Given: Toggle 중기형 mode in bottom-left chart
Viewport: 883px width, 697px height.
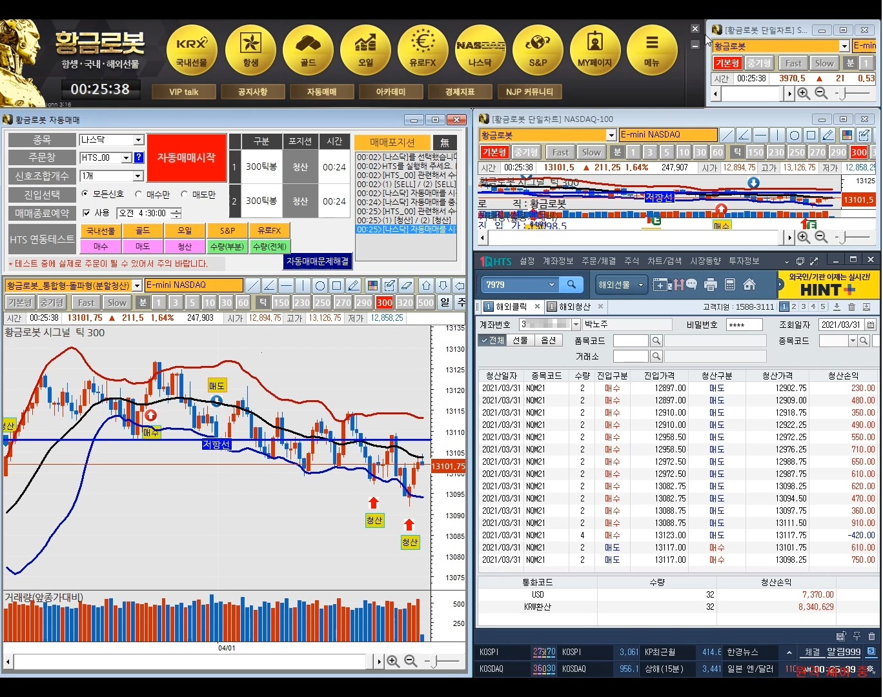Looking at the screenshot, I should pyautogui.click(x=52, y=302).
